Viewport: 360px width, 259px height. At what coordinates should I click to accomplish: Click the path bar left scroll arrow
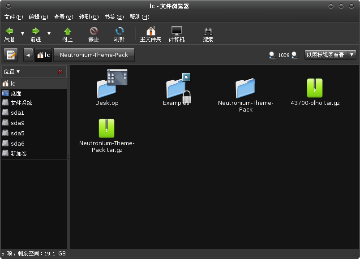28,55
